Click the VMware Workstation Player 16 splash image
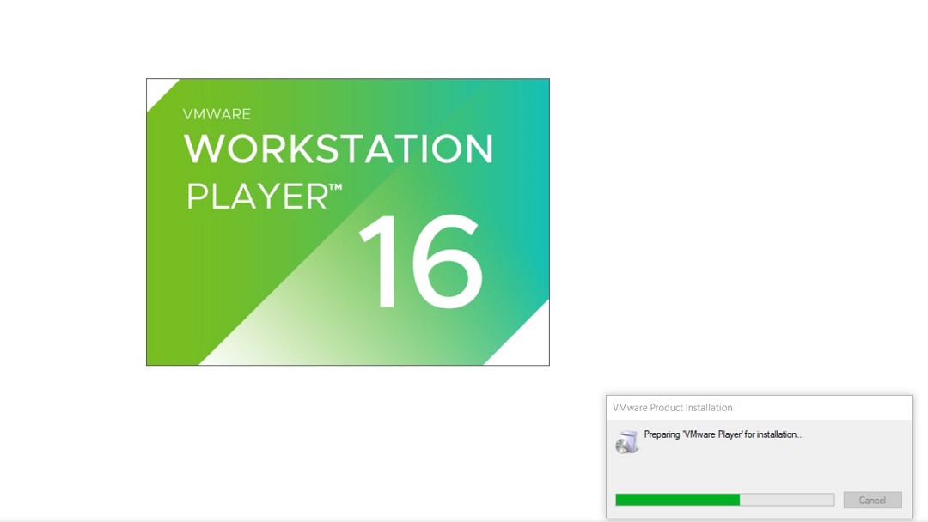The width and height of the screenshot is (928, 522). click(348, 222)
